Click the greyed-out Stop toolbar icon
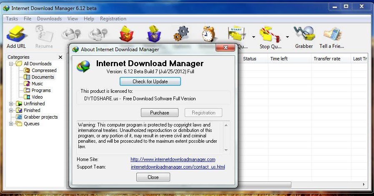The width and height of the screenshot is (374, 196). (x=71, y=34)
